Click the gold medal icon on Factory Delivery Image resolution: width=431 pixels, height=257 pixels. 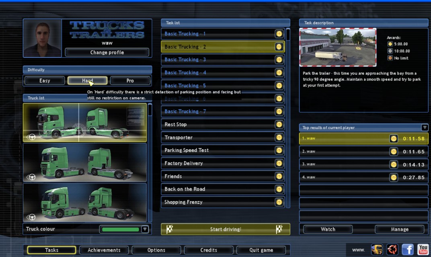(279, 163)
